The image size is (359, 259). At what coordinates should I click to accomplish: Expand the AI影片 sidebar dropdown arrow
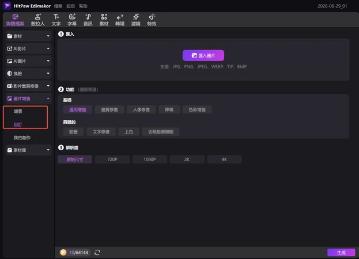tap(48, 48)
